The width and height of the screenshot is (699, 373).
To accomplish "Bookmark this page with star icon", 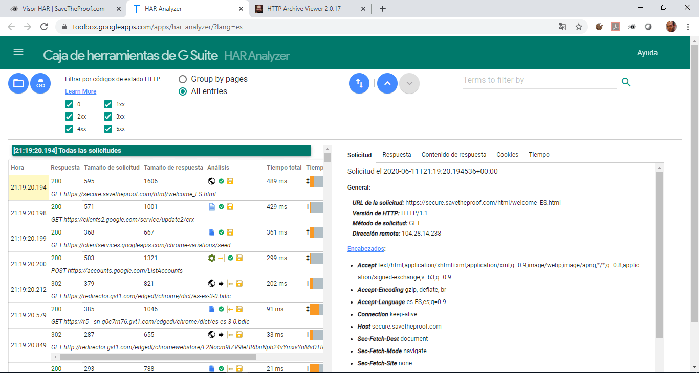I will click(x=579, y=27).
